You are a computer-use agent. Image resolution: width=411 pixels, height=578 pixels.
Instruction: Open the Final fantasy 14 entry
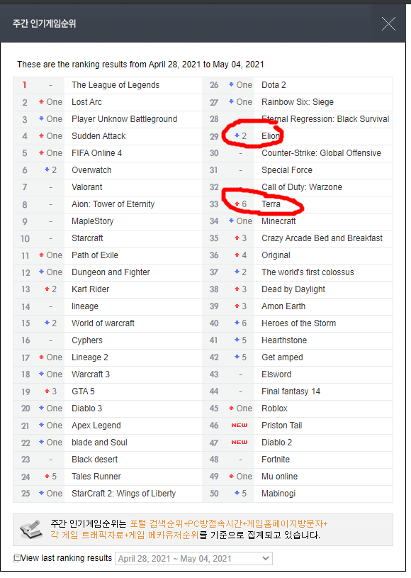(x=291, y=391)
